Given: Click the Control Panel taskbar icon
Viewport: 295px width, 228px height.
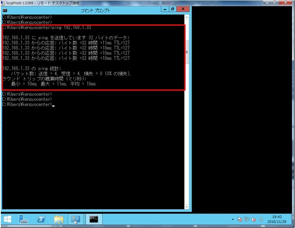Looking at the screenshot, I should click(76, 219).
